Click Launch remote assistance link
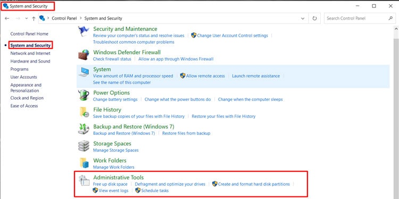 tap(256, 76)
